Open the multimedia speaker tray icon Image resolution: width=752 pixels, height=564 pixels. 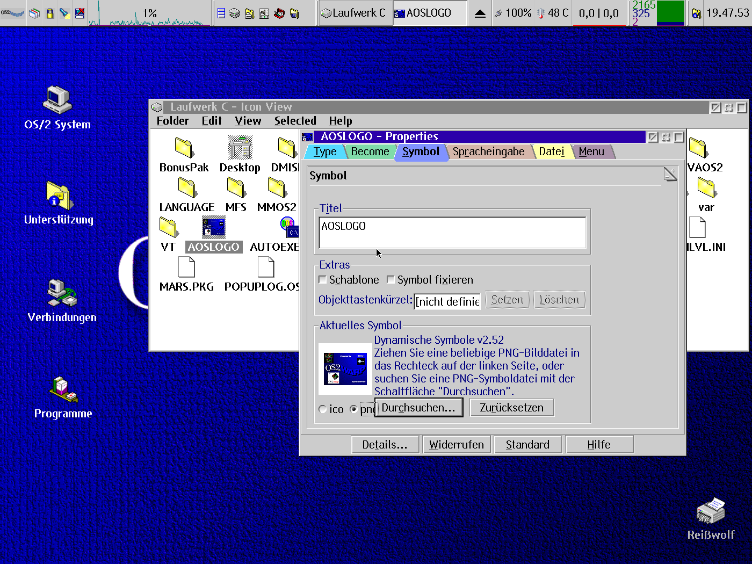pyautogui.click(x=264, y=13)
